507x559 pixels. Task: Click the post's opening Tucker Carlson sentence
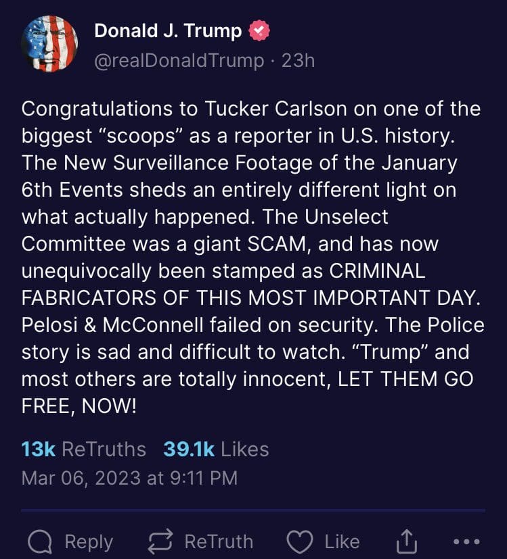250,108
